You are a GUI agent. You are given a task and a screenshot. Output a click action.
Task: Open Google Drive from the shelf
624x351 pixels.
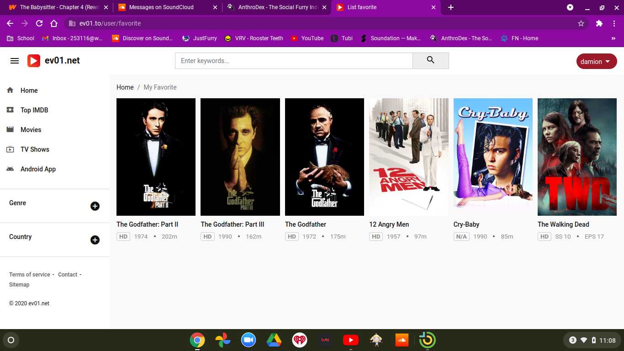pyautogui.click(x=274, y=340)
